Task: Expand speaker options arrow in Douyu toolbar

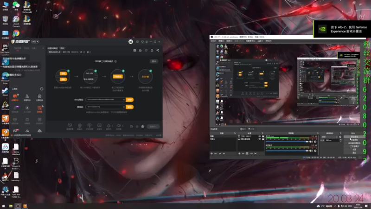Action: [x=122, y=126]
